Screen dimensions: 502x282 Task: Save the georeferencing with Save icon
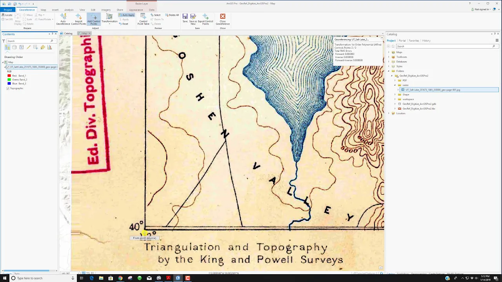(185, 19)
